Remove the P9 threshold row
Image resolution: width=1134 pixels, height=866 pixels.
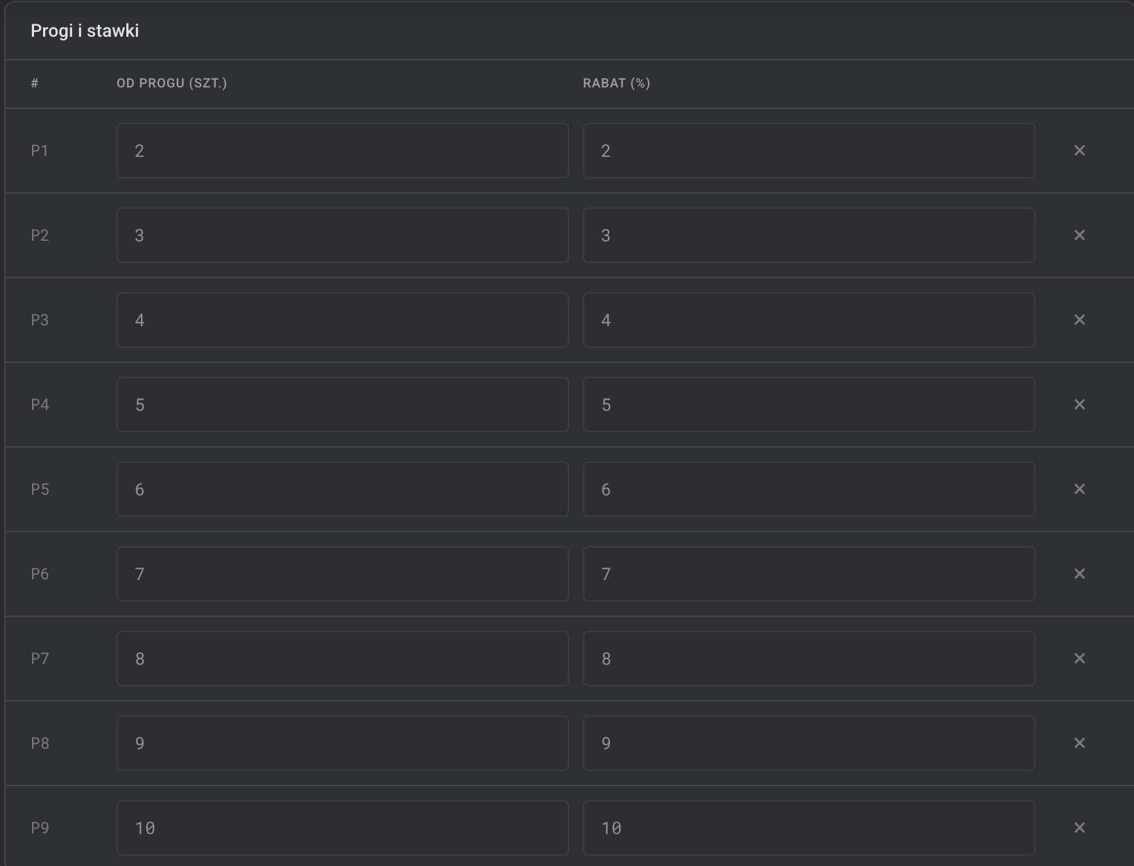click(x=1079, y=828)
